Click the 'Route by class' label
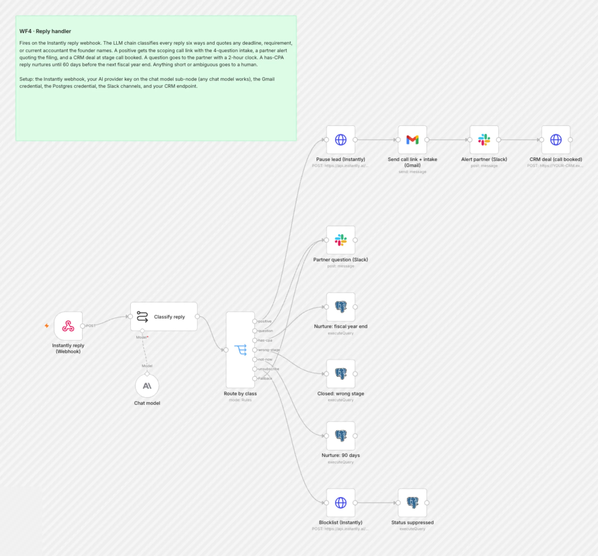The image size is (598, 556). [240, 393]
